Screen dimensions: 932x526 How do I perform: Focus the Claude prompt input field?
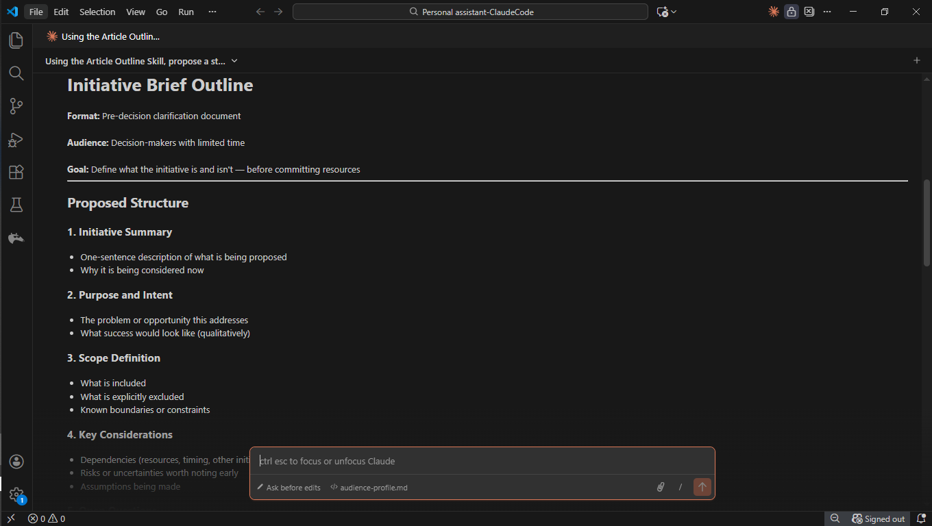tap(482, 461)
